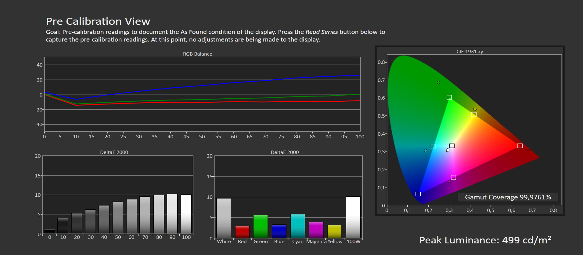
Task: Select the 100W bar in DeltaE chart
Action: click(353, 217)
